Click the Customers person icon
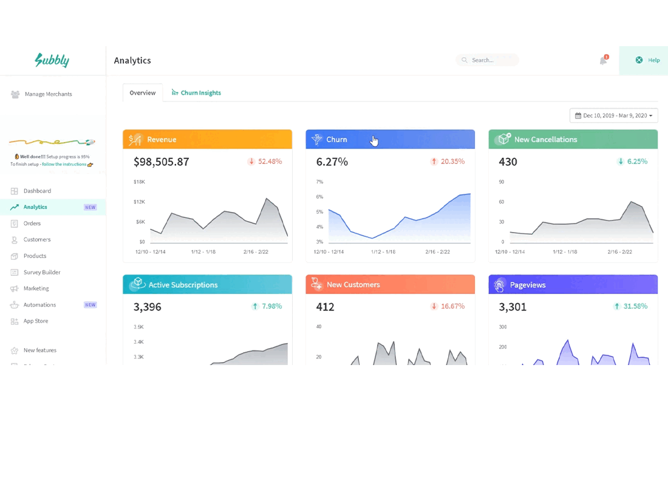The width and height of the screenshot is (668, 492). coord(15,239)
